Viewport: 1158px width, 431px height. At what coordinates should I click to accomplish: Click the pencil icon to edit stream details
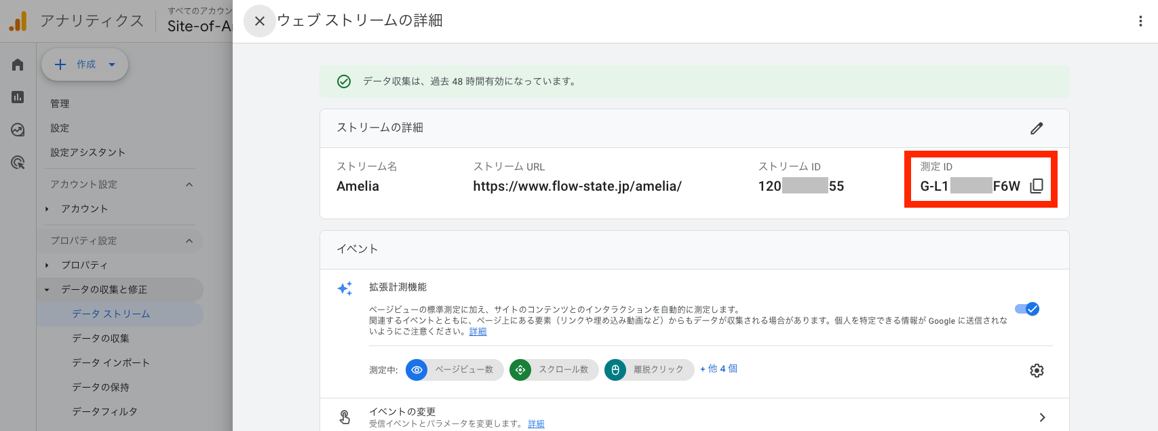click(1036, 128)
